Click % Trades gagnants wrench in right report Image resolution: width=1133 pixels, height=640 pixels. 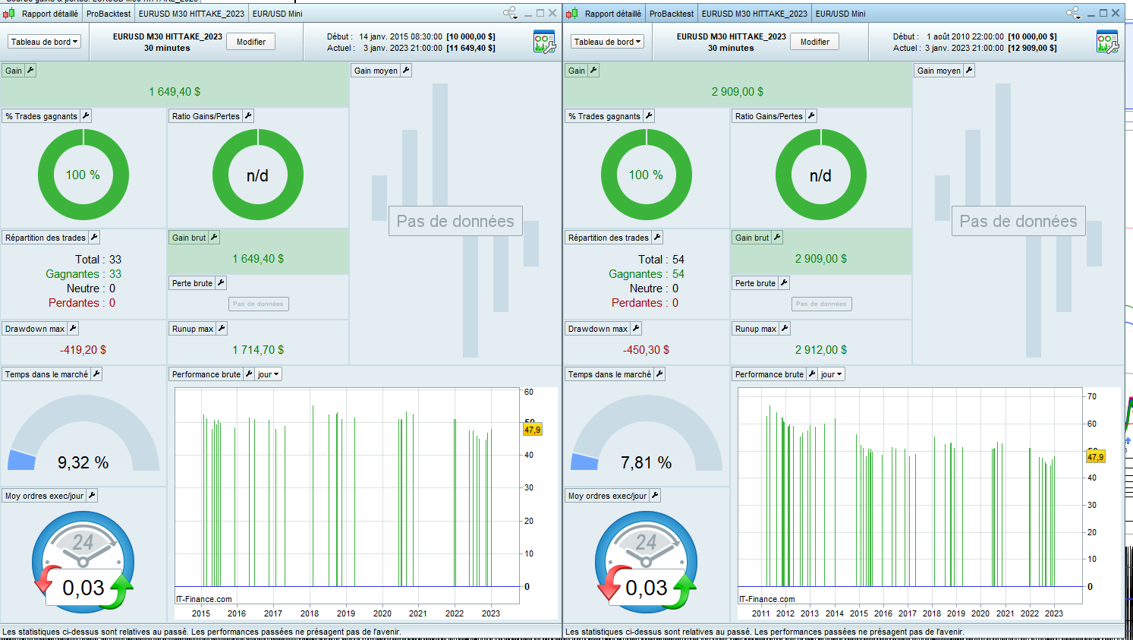pyautogui.click(x=649, y=116)
